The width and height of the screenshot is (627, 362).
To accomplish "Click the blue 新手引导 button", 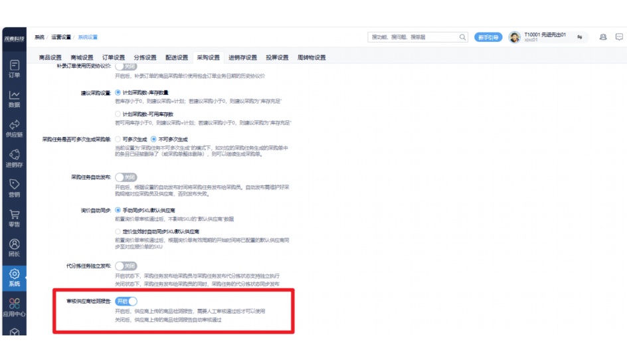I will point(488,38).
